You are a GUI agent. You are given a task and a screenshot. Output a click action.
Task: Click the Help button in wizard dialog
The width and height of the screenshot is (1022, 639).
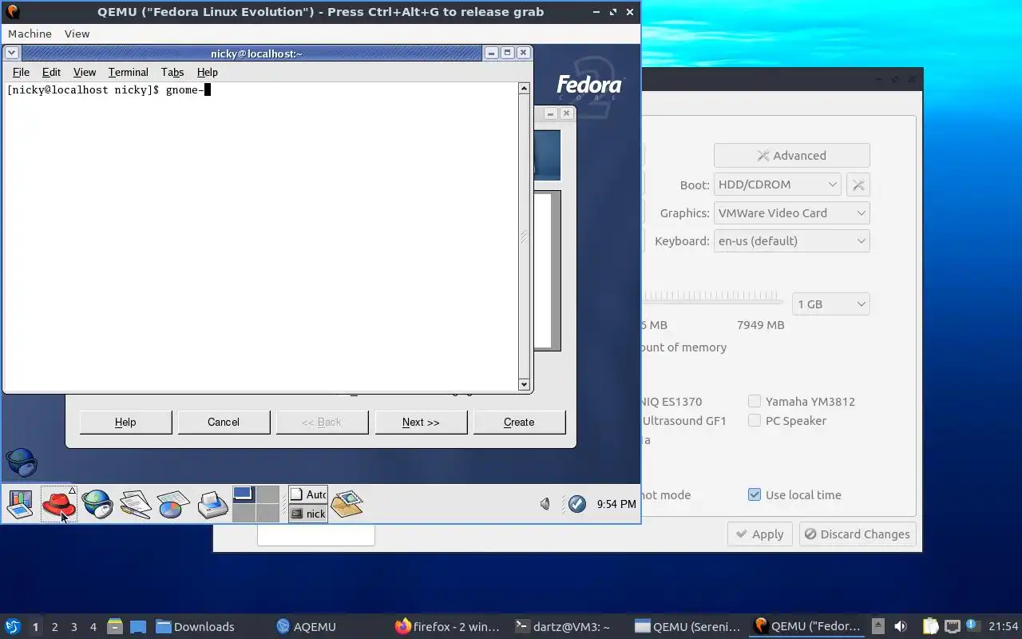tap(125, 422)
